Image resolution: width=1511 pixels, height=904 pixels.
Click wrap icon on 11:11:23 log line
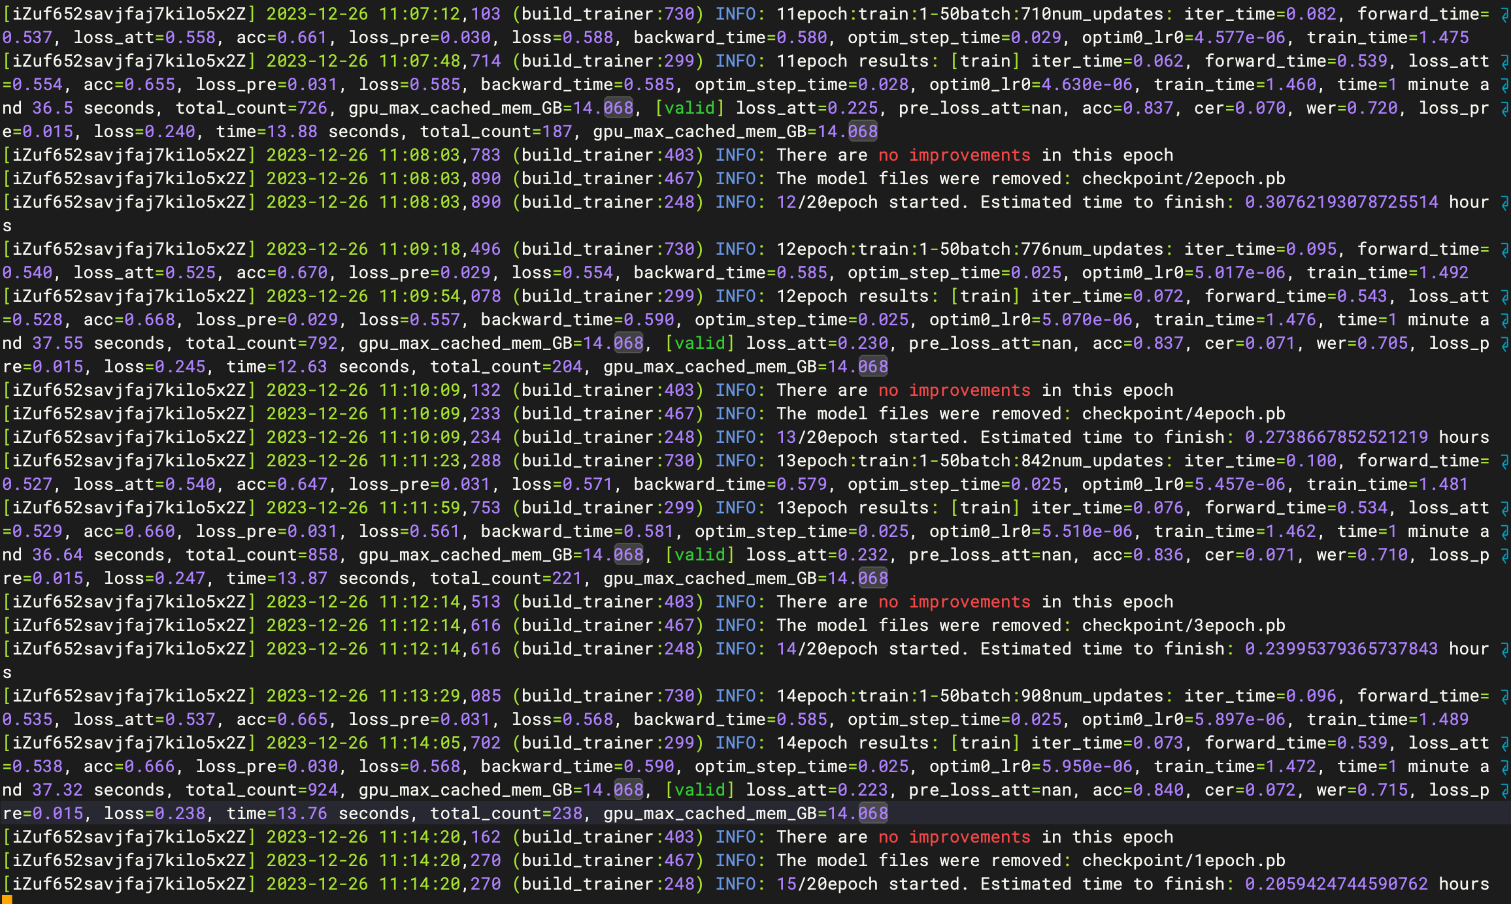(x=1504, y=461)
